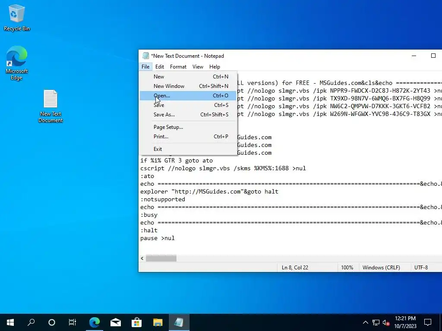
Task: Click the ':ato' label line
Action: [x=147, y=176]
